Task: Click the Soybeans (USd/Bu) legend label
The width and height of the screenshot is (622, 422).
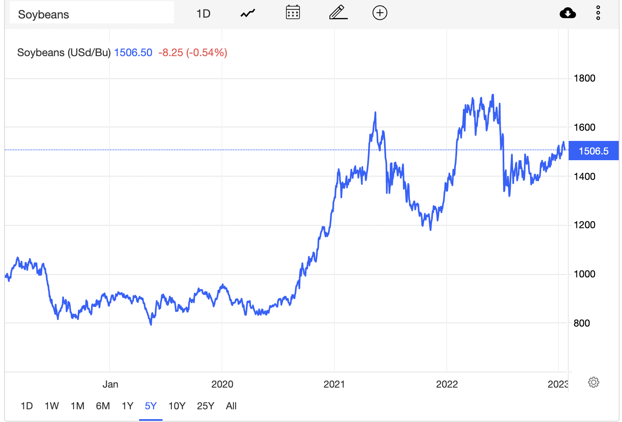Action: (x=64, y=52)
